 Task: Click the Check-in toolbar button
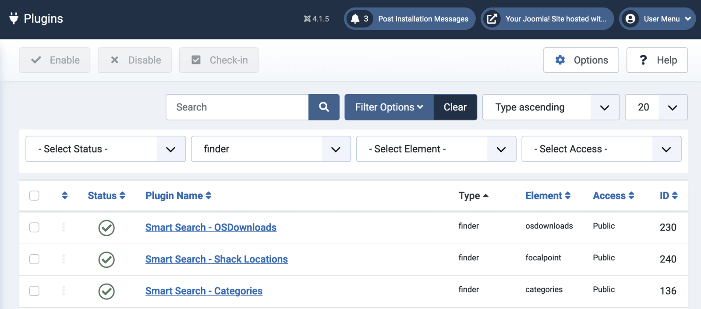(219, 60)
